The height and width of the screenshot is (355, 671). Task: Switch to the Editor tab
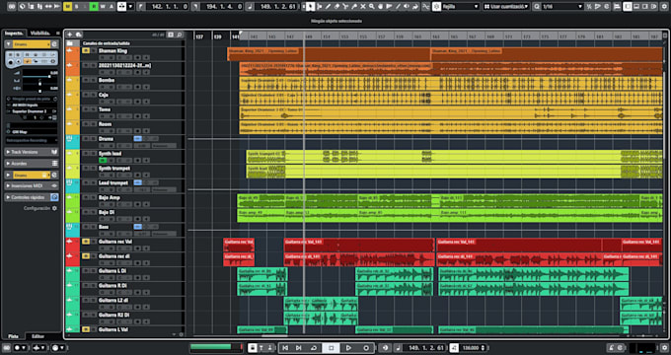[38, 336]
